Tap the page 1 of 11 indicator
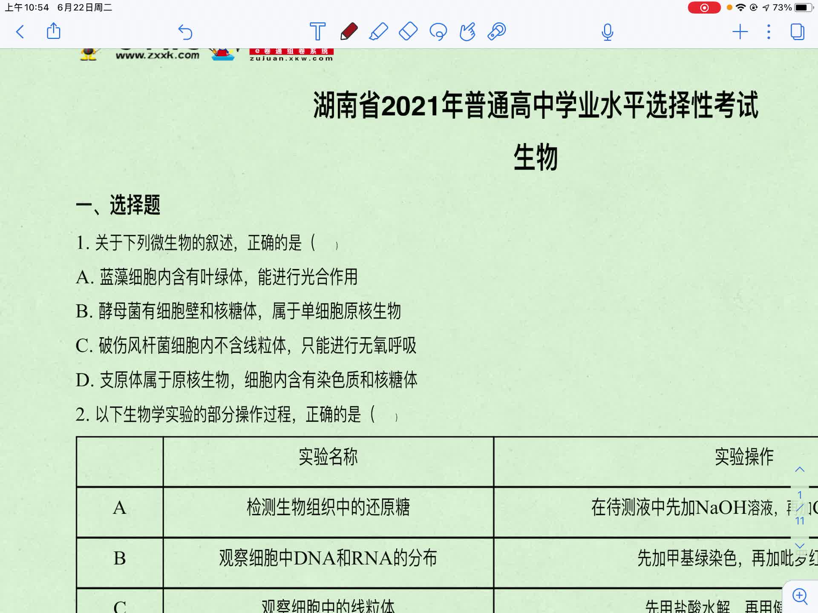The image size is (818, 613). (800, 507)
